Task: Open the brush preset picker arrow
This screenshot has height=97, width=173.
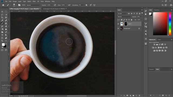Action: tap(16, 5)
